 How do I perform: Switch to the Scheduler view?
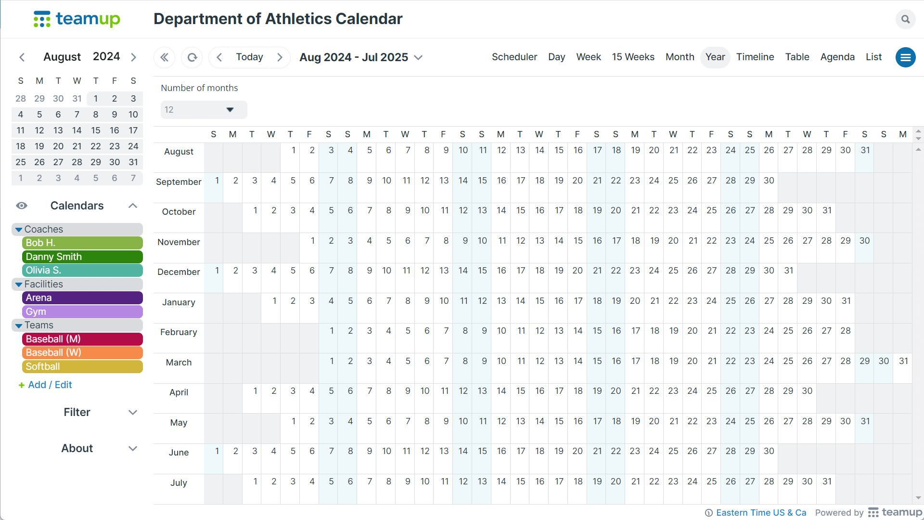pos(514,57)
